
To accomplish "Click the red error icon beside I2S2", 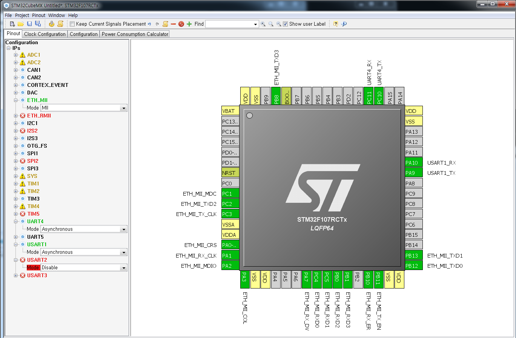I will pos(23,131).
